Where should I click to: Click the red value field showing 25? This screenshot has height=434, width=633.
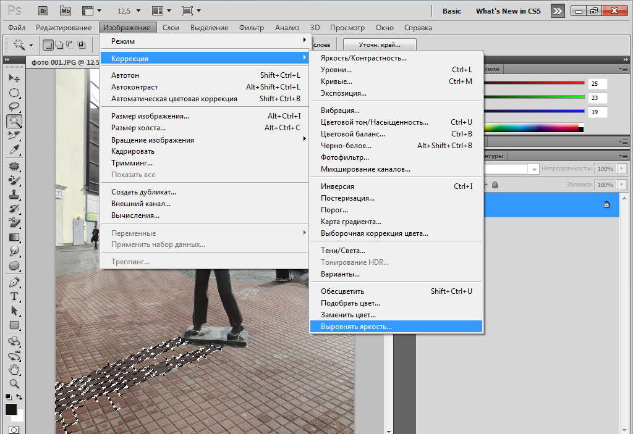[x=598, y=83]
